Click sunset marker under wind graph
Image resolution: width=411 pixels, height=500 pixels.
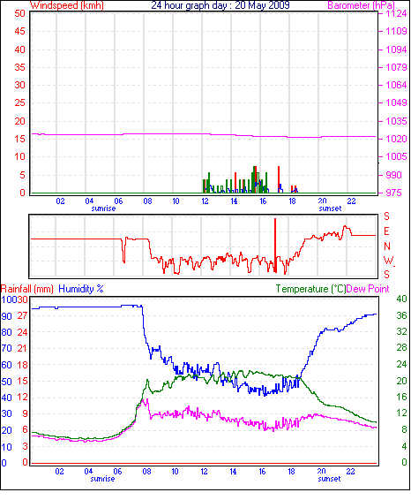coord(330,208)
